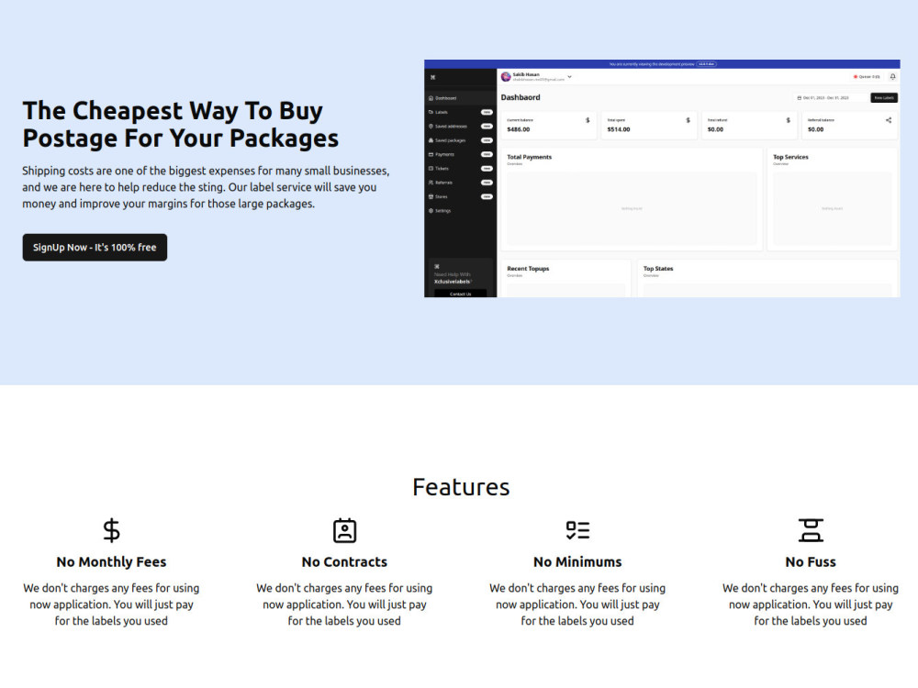918x688 pixels.
Task: Click the SignUp Now - It's 100% free button
Action: coord(95,248)
